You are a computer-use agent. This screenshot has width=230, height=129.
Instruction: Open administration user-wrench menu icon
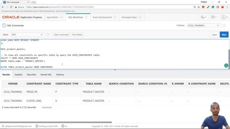click(203, 17)
